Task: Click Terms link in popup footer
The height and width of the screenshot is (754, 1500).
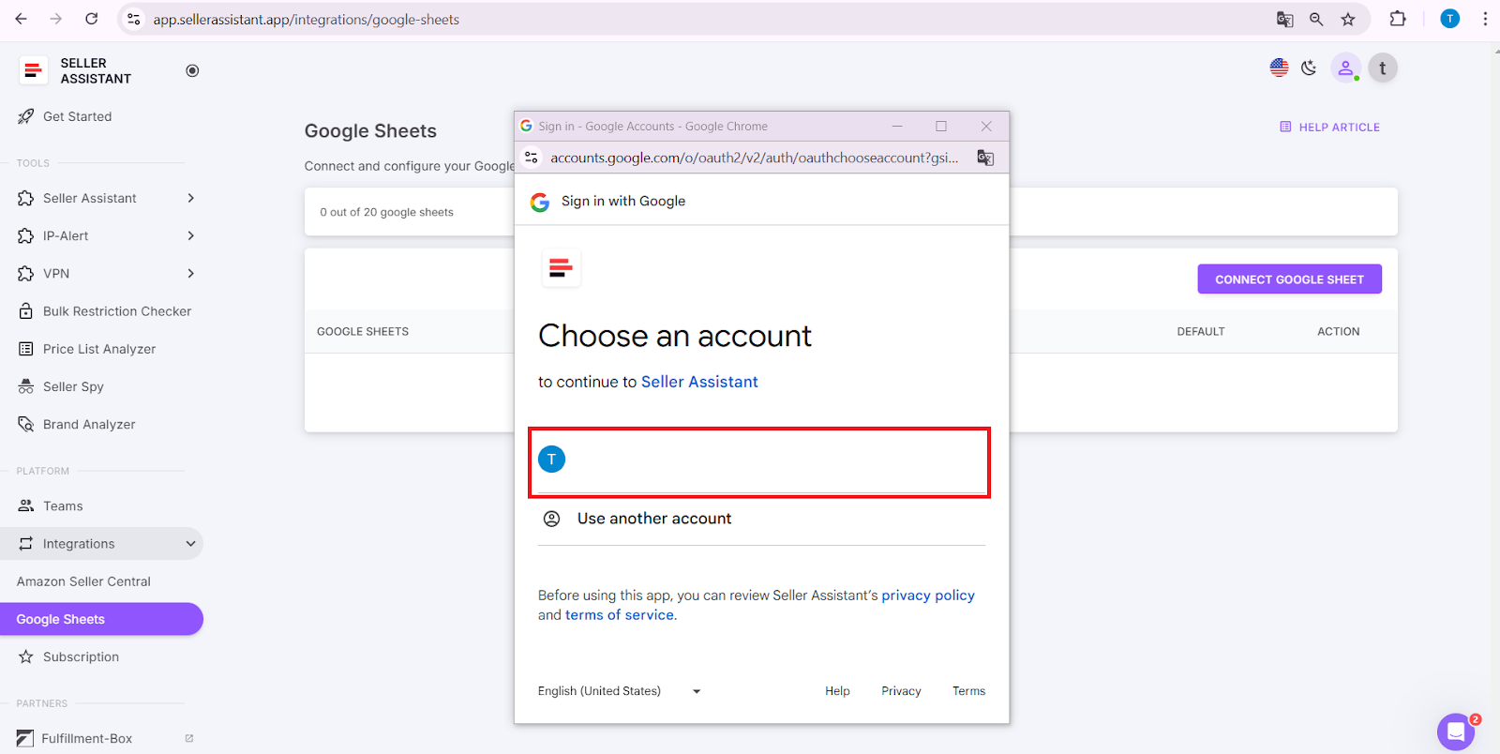Action: (x=968, y=691)
